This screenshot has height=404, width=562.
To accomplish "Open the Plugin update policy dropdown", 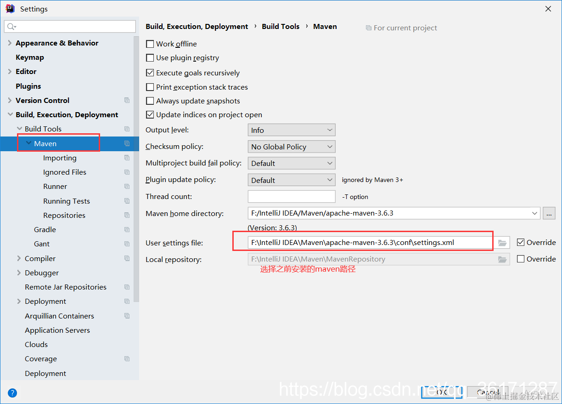I will click(x=292, y=180).
